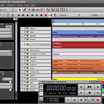Select the red pencil draw tool
This screenshot has height=104, width=104.
(x=24, y=10)
